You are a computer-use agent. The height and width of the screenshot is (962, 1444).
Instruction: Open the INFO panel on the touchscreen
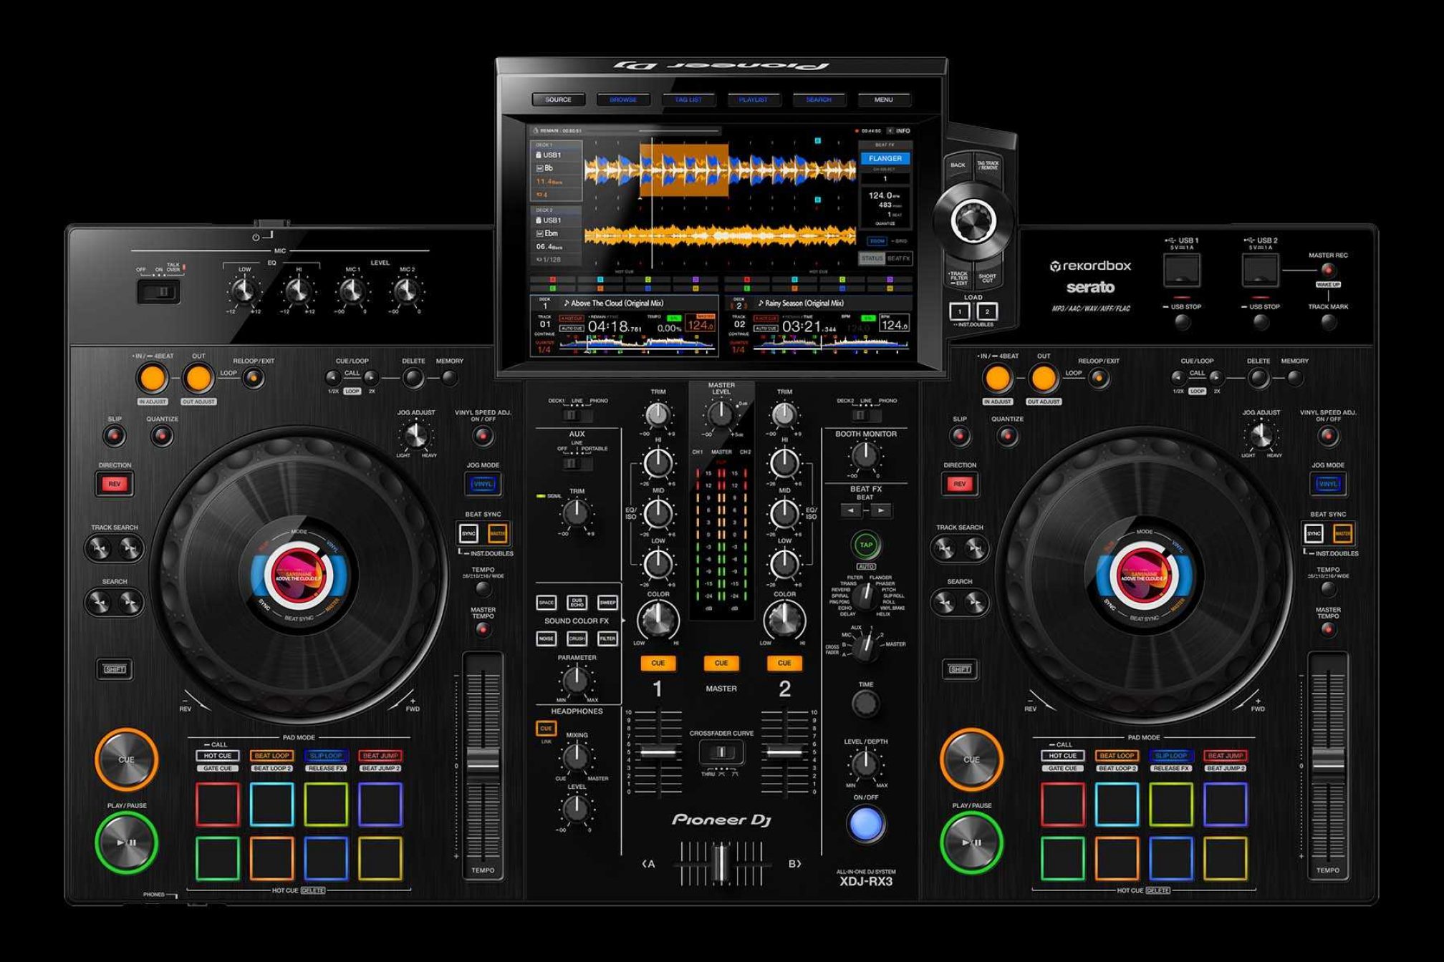pyautogui.click(x=899, y=131)
